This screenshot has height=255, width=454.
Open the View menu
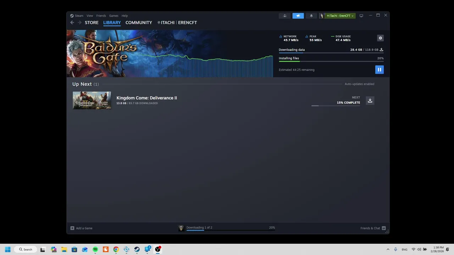pyautogui.click(x=90, y=16)
